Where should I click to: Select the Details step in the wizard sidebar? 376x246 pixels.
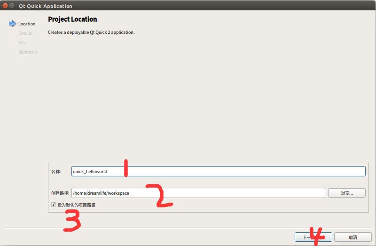[x=25, y=33]
